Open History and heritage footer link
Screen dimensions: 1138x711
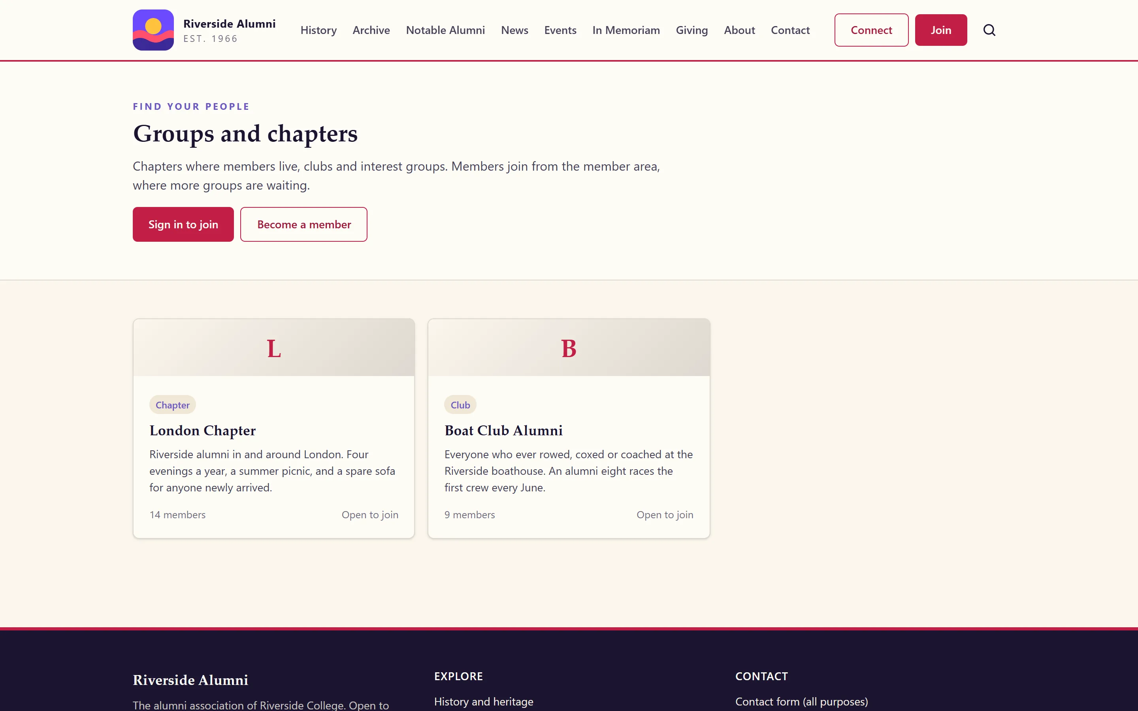484,701
